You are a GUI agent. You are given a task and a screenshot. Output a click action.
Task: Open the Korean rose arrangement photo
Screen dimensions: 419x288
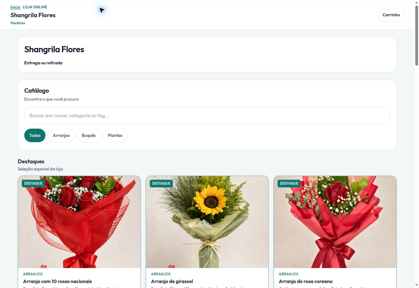335,222
